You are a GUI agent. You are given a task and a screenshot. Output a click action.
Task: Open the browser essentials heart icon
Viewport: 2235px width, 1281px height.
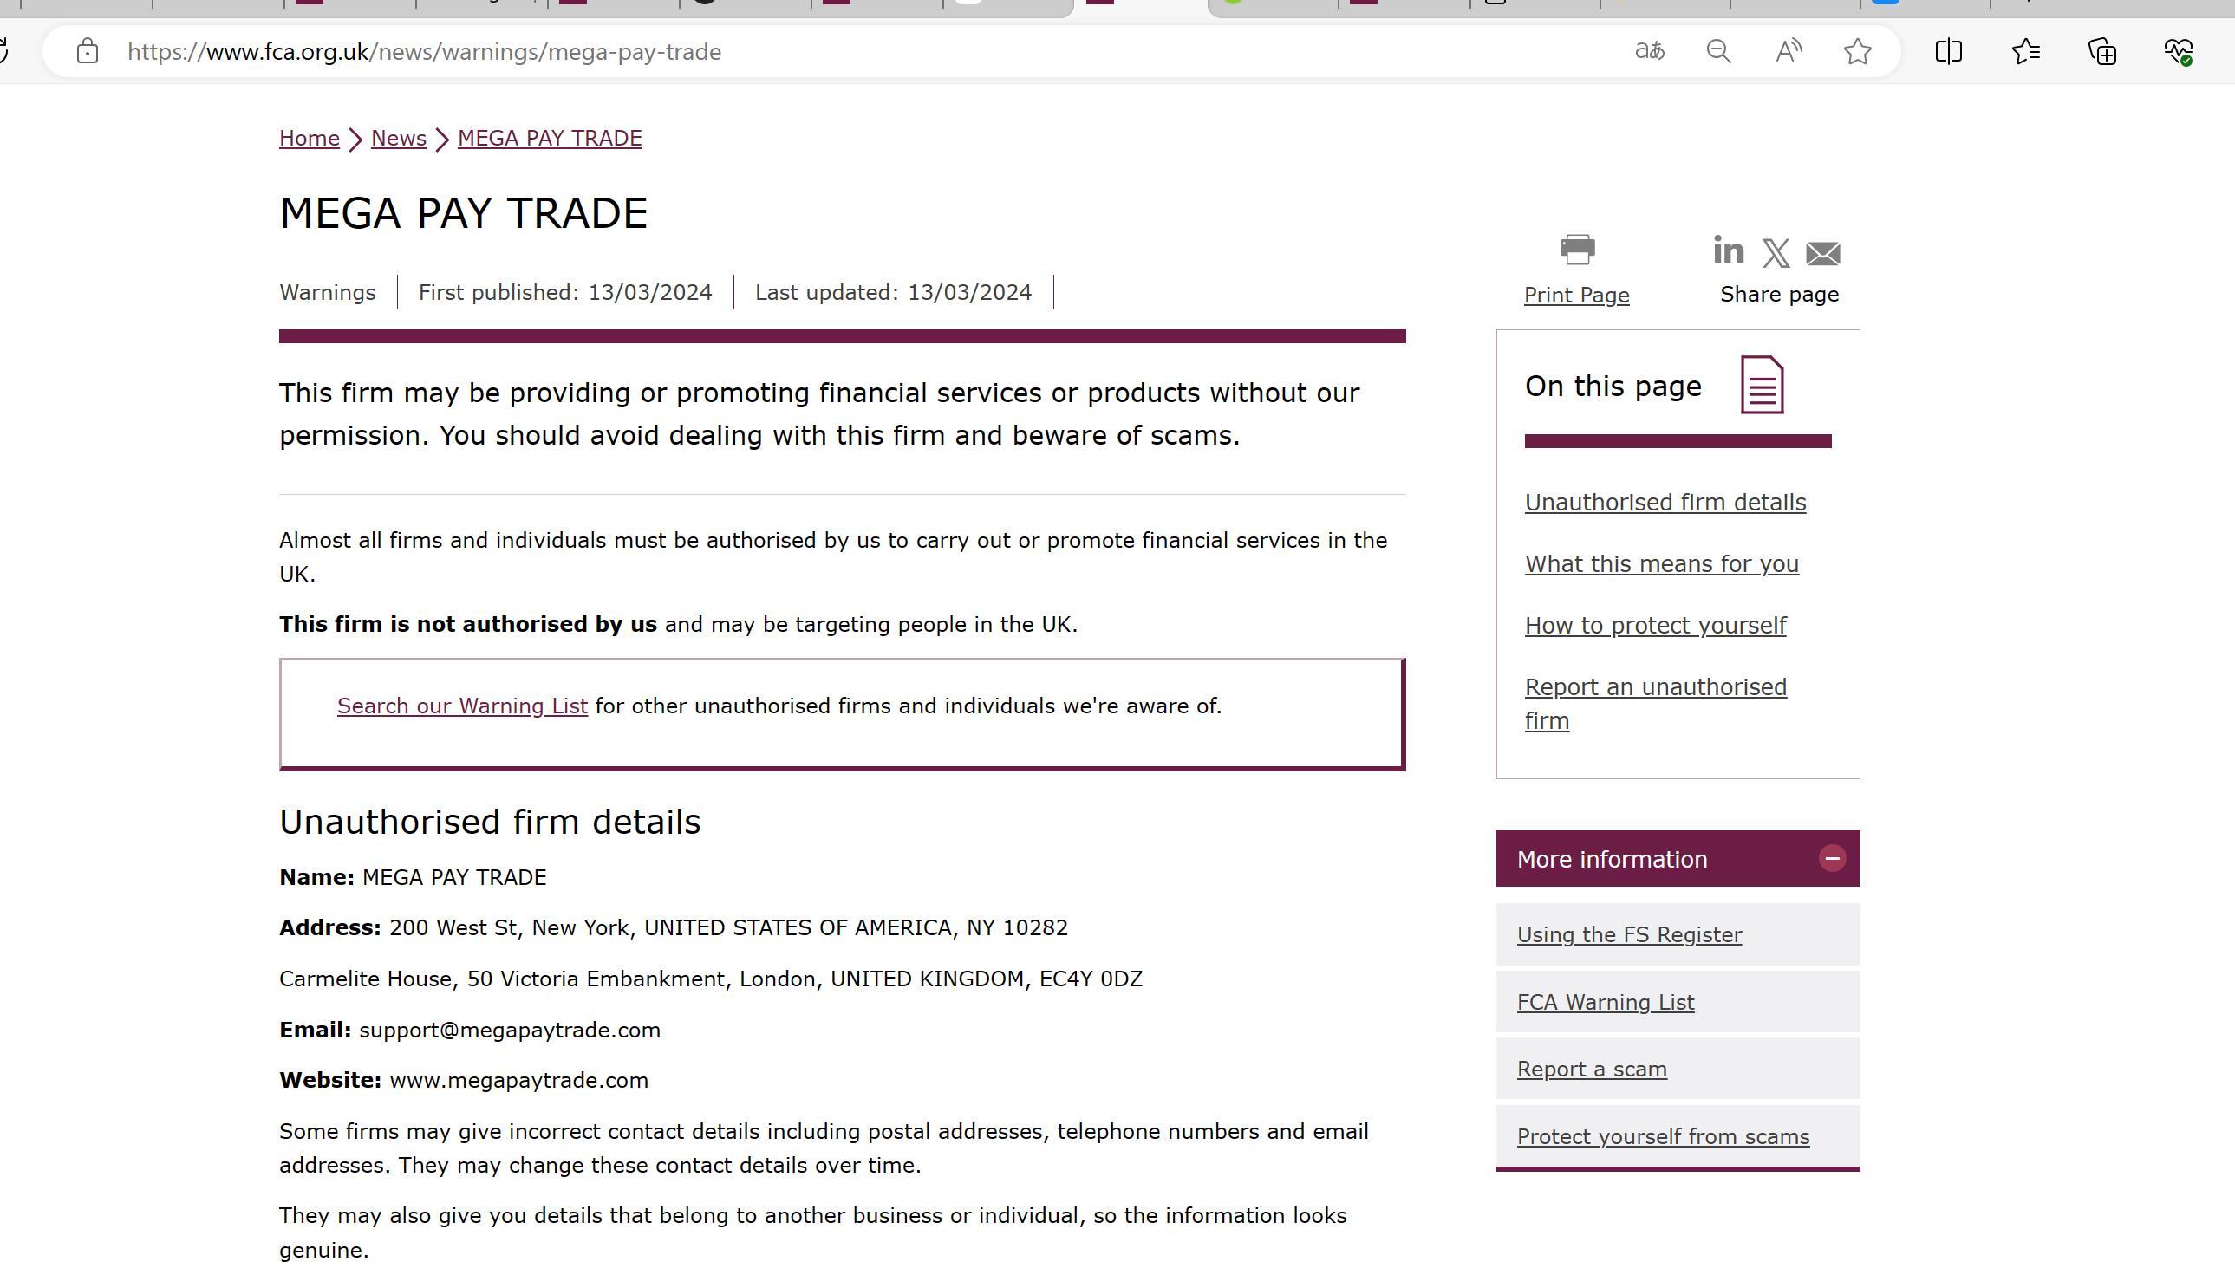point(2178,51)
